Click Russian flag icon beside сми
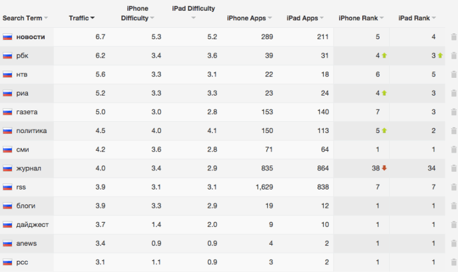The width and height of the screenshot is (458, 272). pos(7,150)
